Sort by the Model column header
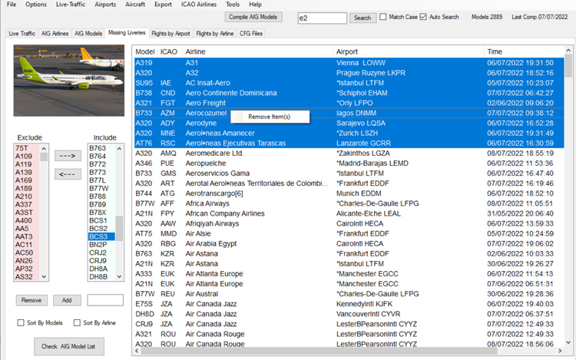This screenshot has width=576, height=360. (145, 51)
